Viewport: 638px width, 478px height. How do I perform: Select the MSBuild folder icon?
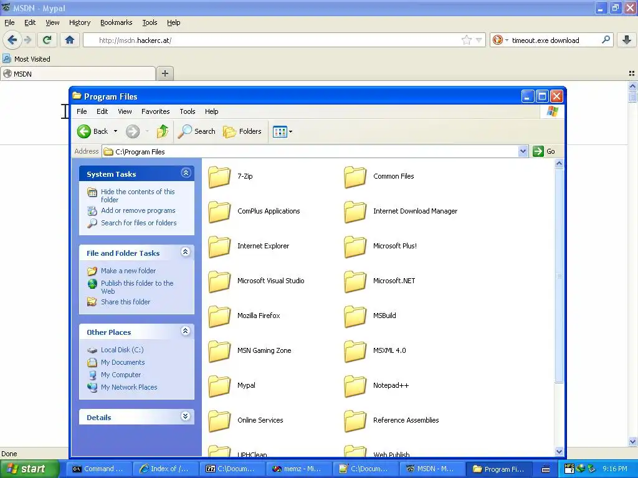tap(355, 316)
